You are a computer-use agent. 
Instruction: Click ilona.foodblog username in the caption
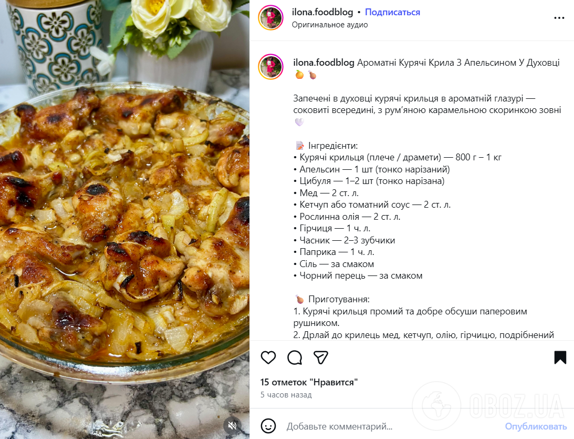[x=322, y=62]
